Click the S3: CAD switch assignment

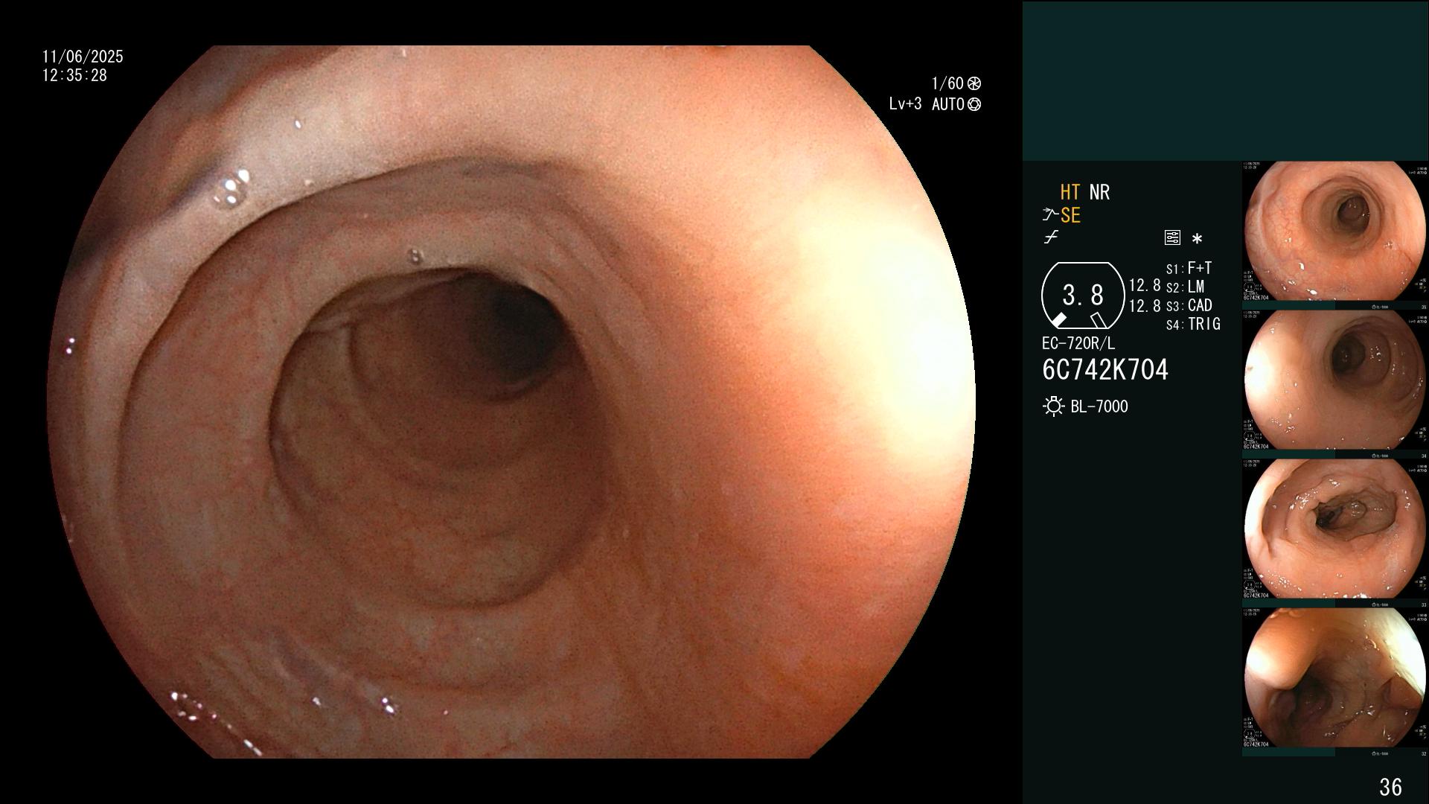click(1189, 305)
